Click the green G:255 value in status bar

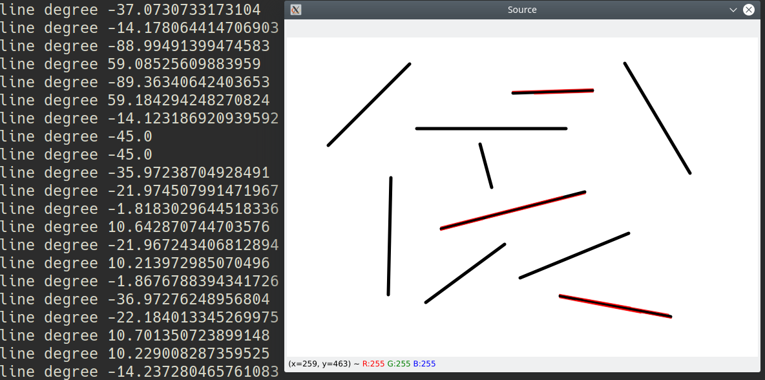[399, 364]
